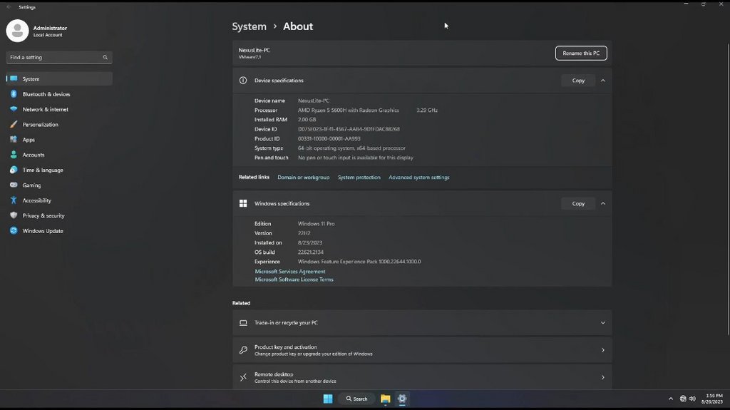Click the page vertical scrollbar
This screenshot has width=730, height=410.
click(x=728, y=189)
